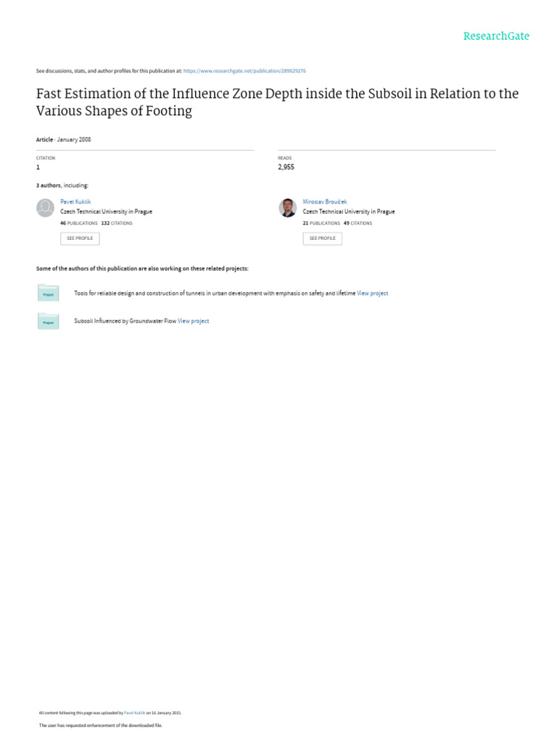Click Czech Technical University under Pavel Kuklík
The width and height of the screenshot is (557, 742).
click(106, 212)
